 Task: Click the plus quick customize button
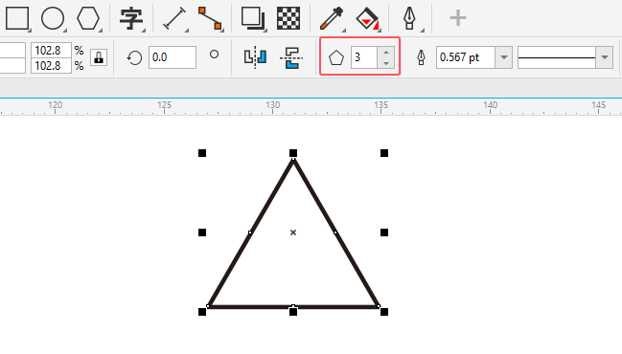[458, 18]
